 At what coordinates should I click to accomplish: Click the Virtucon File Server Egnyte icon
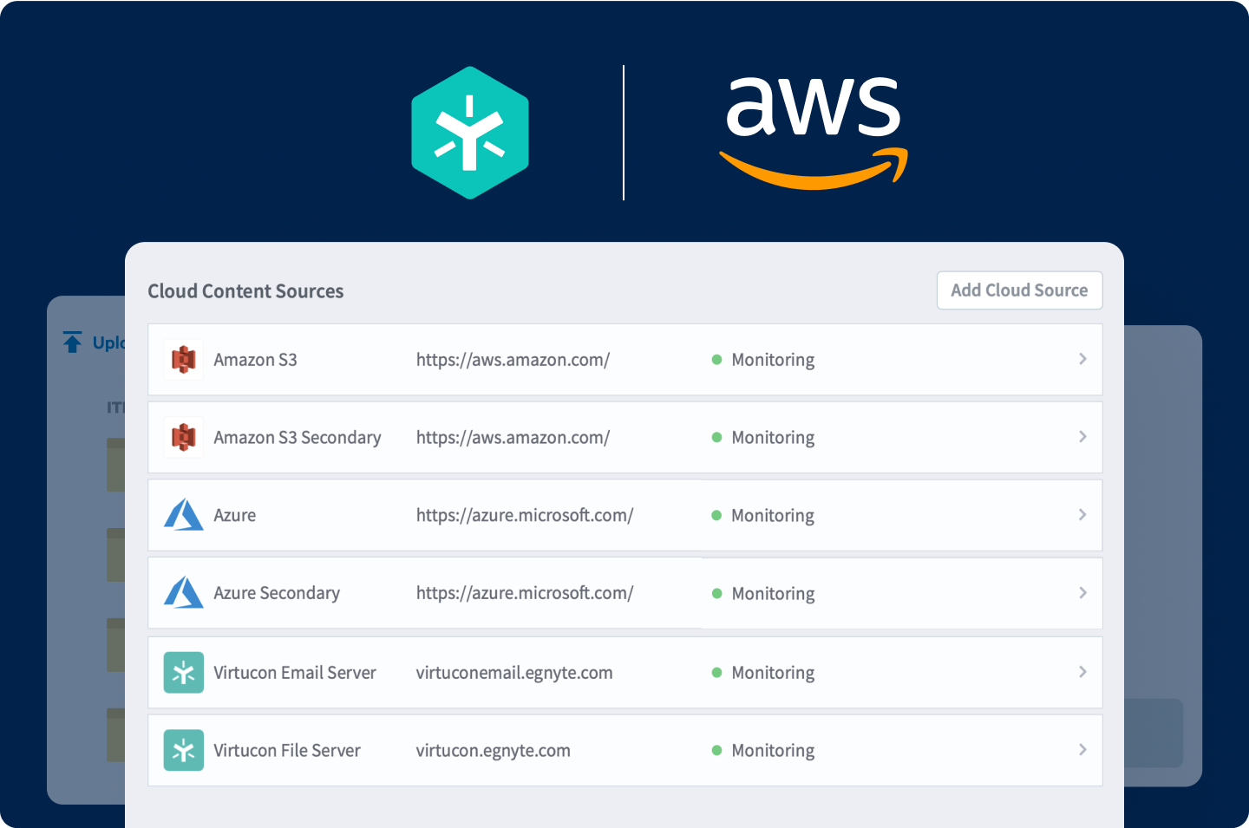183,750
